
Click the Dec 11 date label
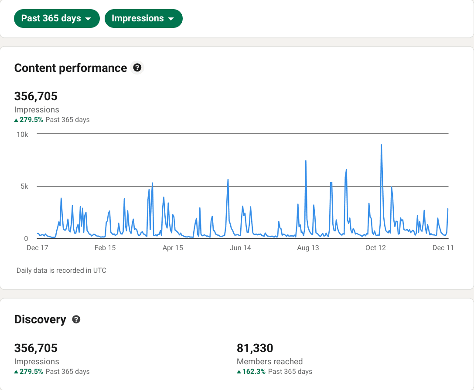443,248
